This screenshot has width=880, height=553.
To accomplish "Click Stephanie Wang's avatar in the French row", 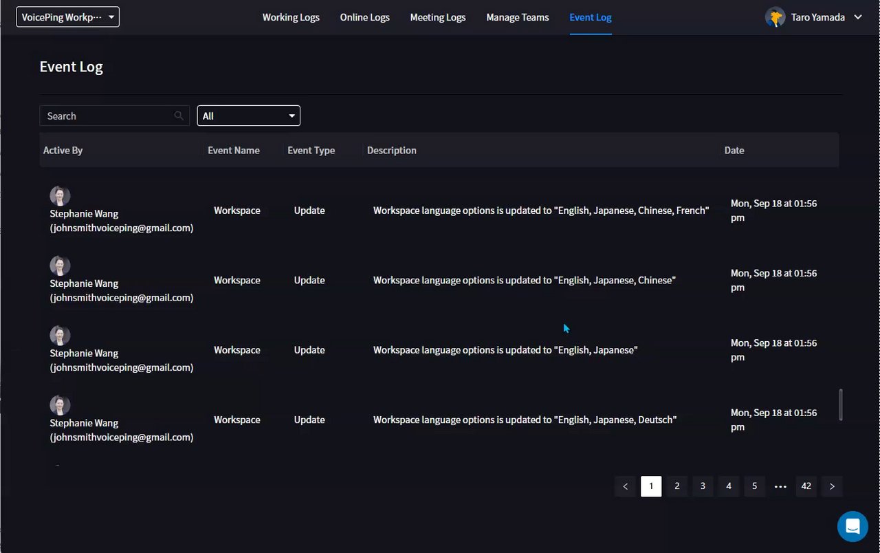I will click(x=60, y=196).
